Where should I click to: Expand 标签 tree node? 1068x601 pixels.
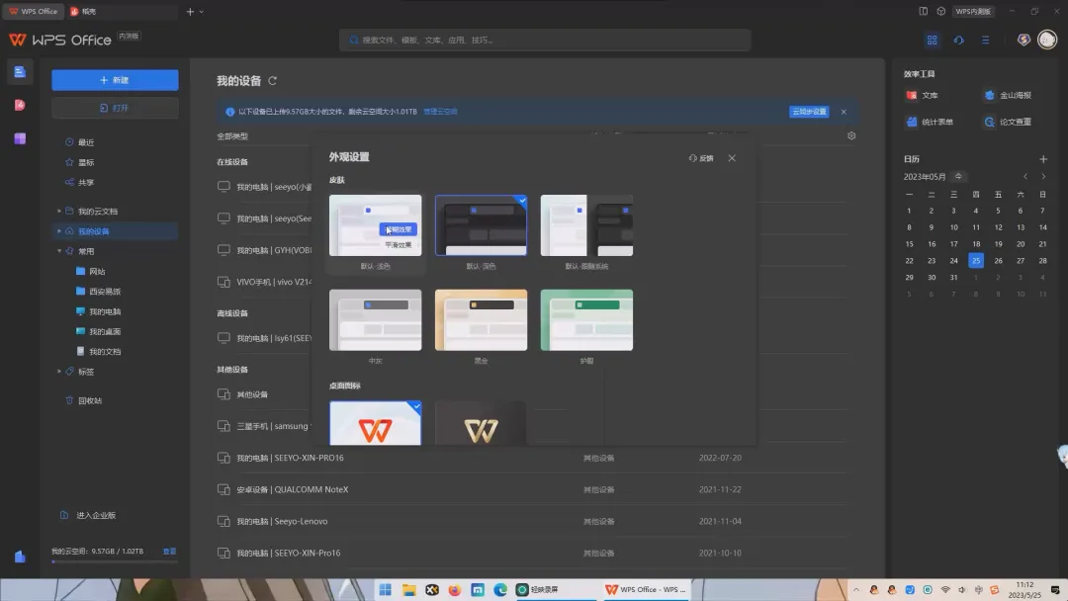pyautogui.click(x=59, y=372)
